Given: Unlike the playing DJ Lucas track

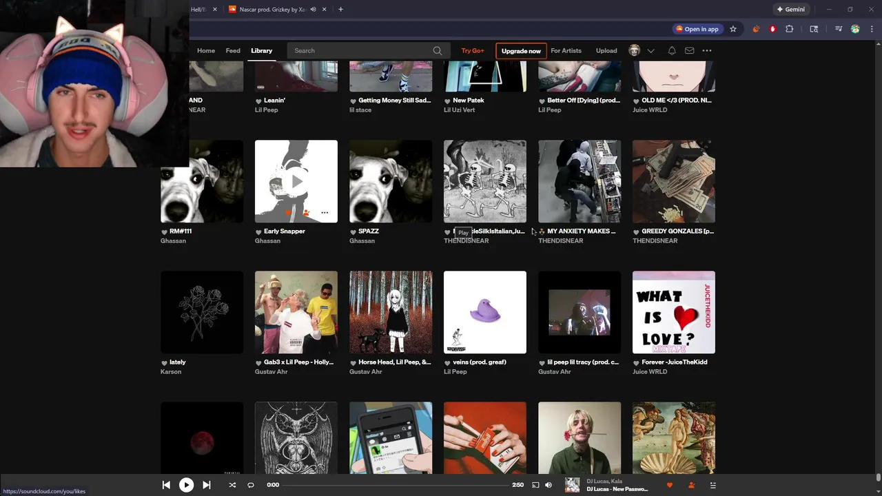Looking at the screenshot, I should coord(669,485).
